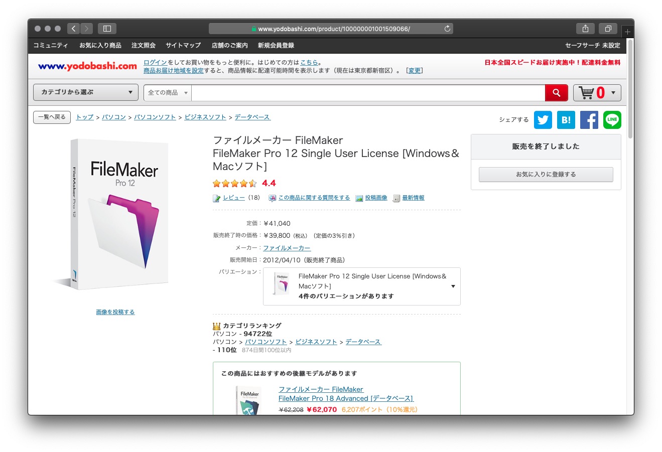Open お気に入り商品 in the top menu

pos(100,45)
